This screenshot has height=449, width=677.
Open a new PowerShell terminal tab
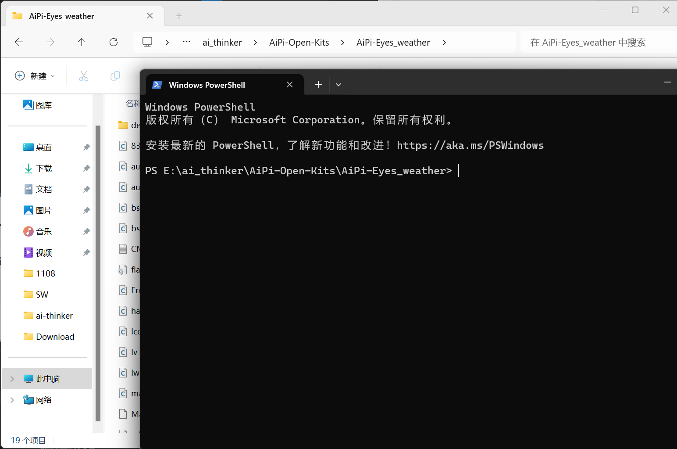tap(318, 85)
